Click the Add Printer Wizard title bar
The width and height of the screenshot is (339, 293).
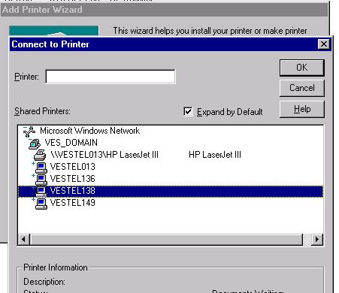pos(164,10)
